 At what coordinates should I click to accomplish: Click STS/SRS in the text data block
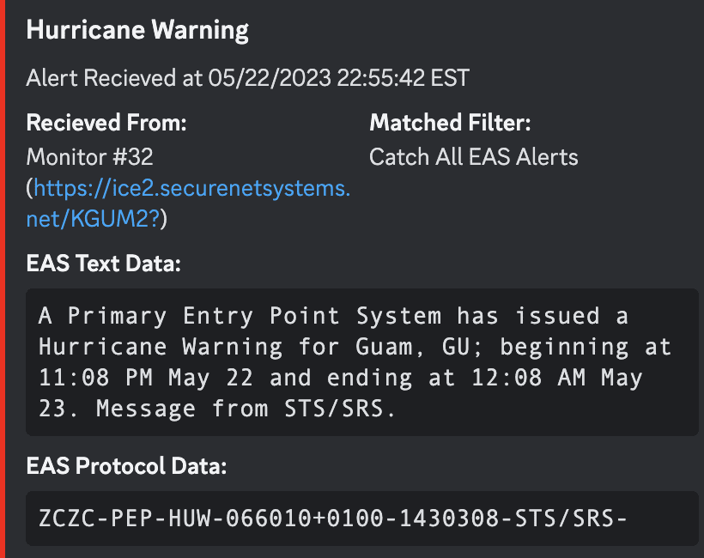pyautogui.click(x=335, y=409)
